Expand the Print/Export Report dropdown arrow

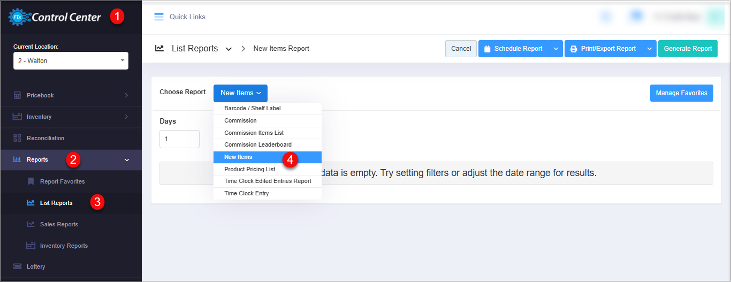pos(649,49)
